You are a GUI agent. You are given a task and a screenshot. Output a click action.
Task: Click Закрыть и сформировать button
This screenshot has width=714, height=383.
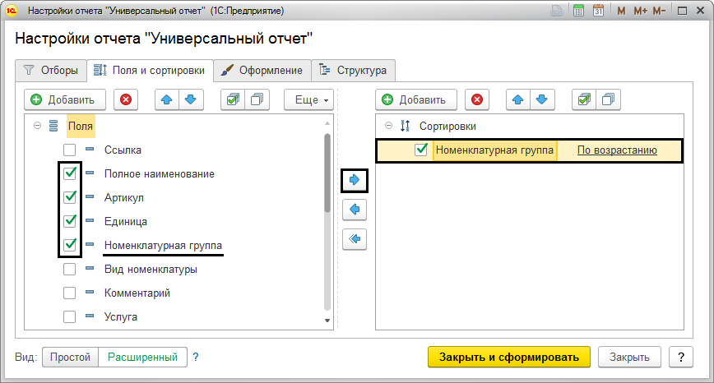[508, 357]
